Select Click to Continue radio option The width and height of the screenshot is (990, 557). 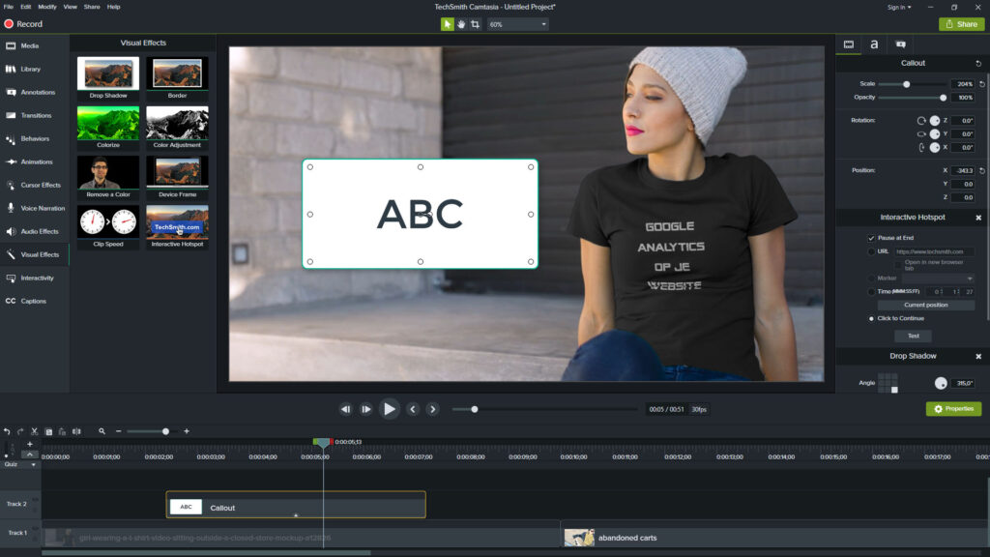click(871, 318)
